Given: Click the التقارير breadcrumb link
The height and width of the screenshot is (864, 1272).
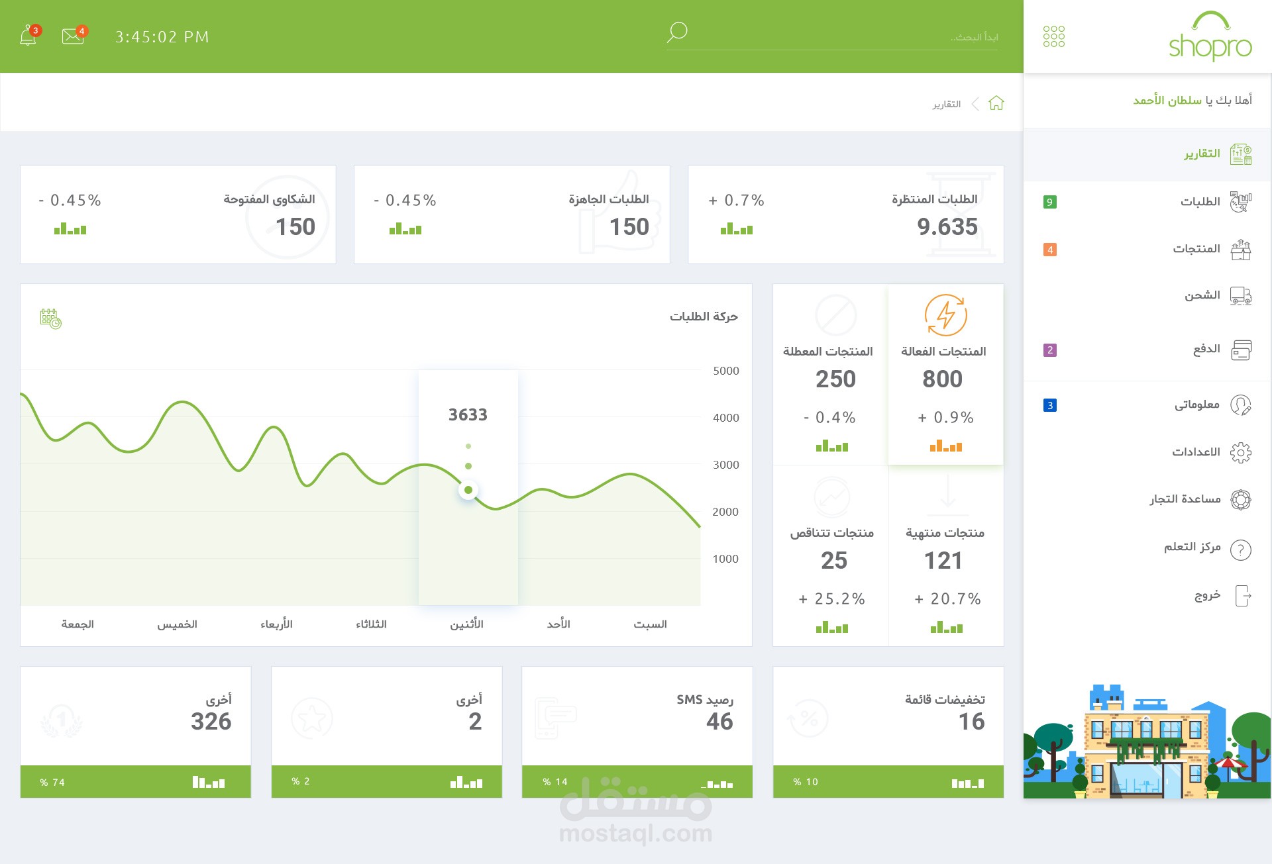Looking at the screenshot, I should pyautogui.click(x=948, y=104).
